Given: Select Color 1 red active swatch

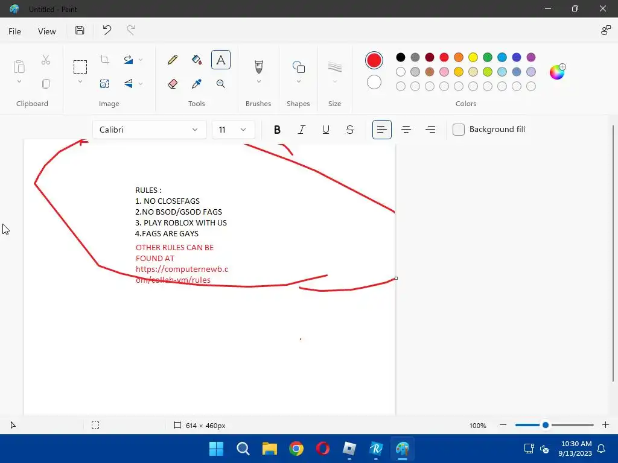Looking at the screenshot, I should 374,60.
